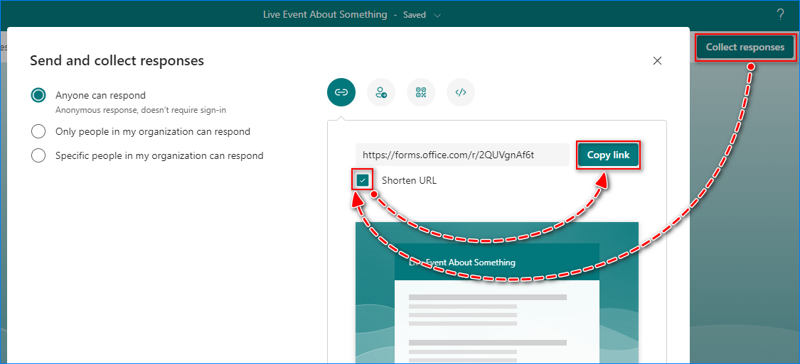Viewport: 800px width, 364px height.
Task: Select Anyone can respond option
Action: [38, 95]
